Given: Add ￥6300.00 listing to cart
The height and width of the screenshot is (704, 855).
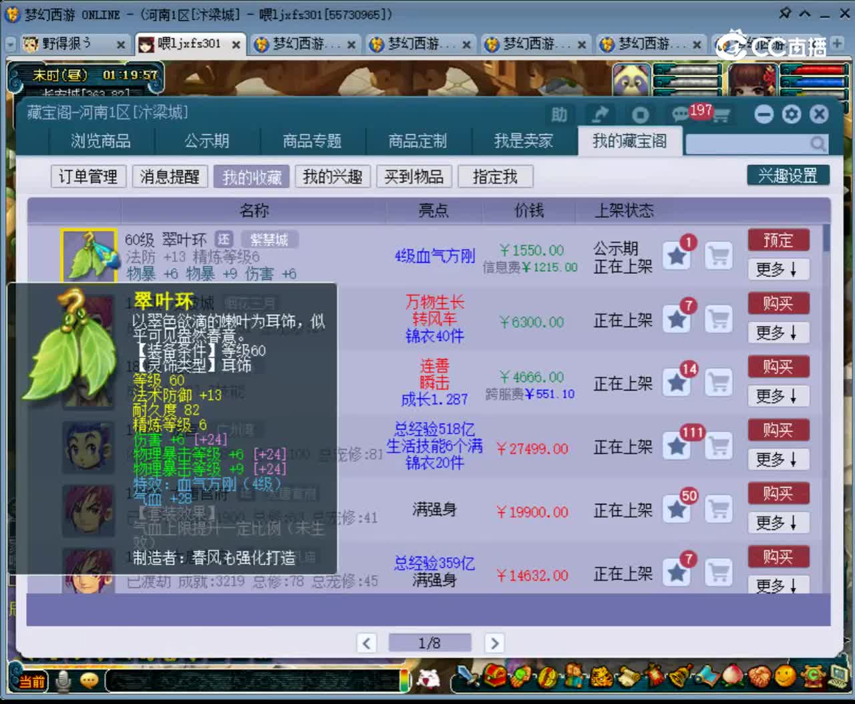Looking at the screenshot, I should coord(719,319).
